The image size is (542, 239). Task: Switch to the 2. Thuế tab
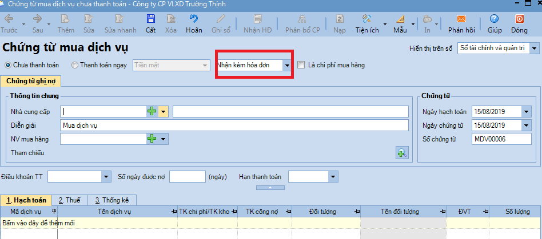click(x=69, y=200)
